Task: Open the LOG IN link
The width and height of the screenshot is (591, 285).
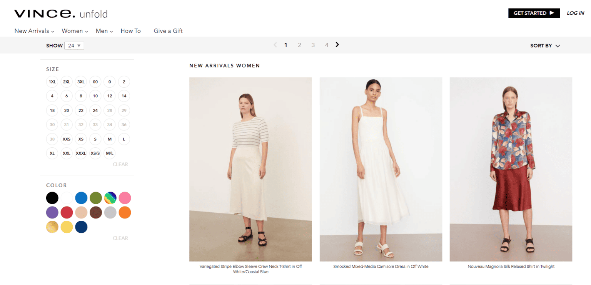Action: click(575, 13)
